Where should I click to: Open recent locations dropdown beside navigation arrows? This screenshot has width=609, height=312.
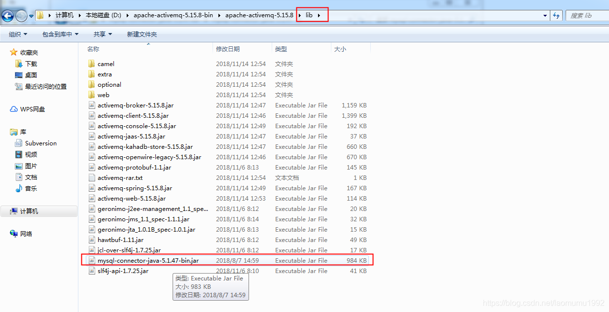tap(31, 16)
